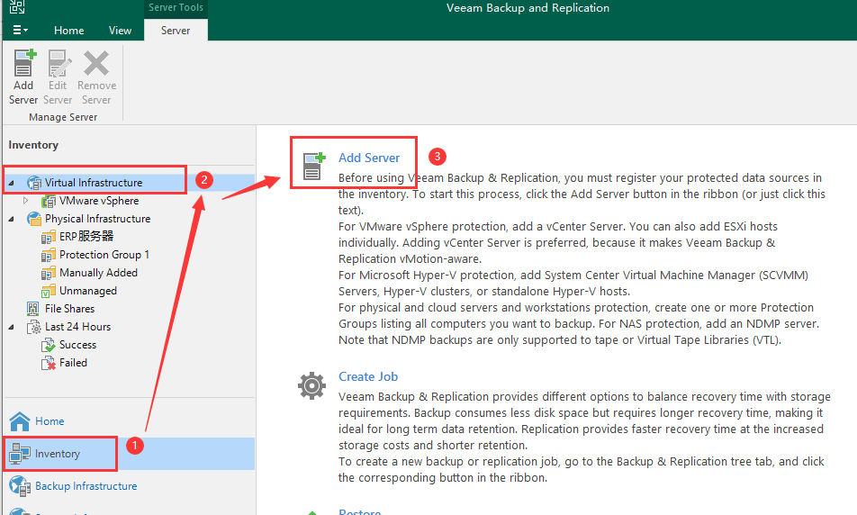Select Success under Last 24 Hours

coord(77,345)
